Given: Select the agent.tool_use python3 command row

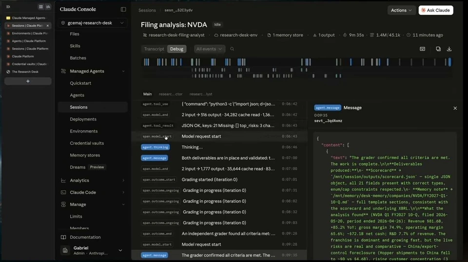Looking at the screenshot, I should click(x=219, y=104).
